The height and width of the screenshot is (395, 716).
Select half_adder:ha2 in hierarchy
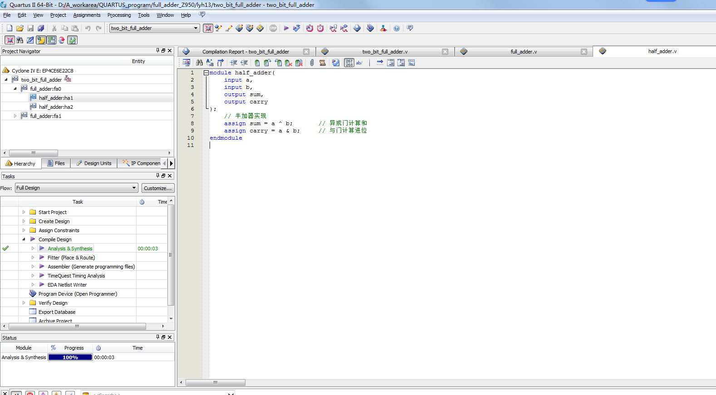[56, 107]
